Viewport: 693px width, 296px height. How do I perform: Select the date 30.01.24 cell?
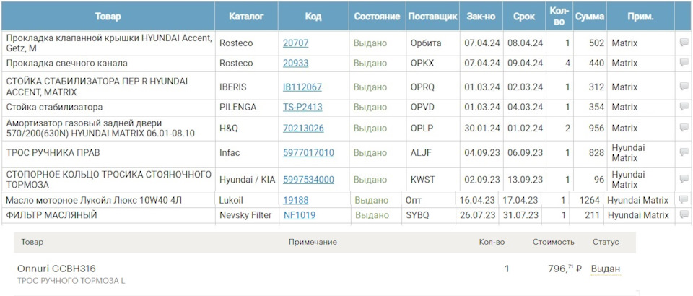481,128
